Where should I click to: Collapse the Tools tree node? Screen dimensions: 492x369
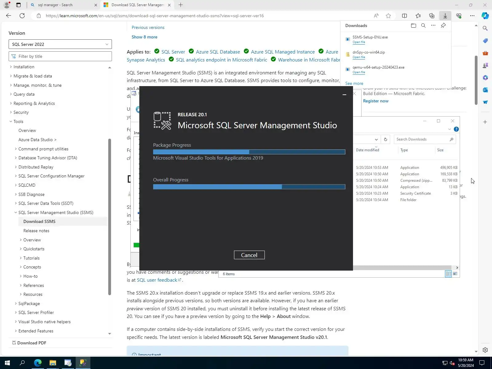pyautogui.click(x=11, y=121)
